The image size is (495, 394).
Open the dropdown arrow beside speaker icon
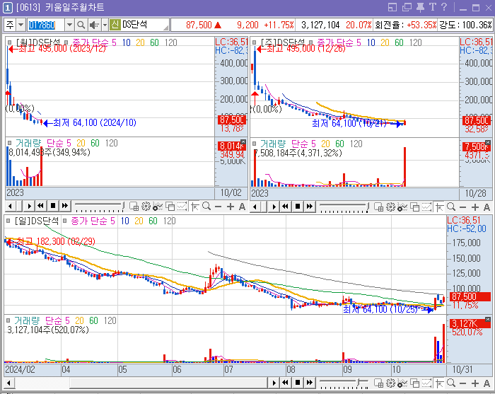pos(105,25)
